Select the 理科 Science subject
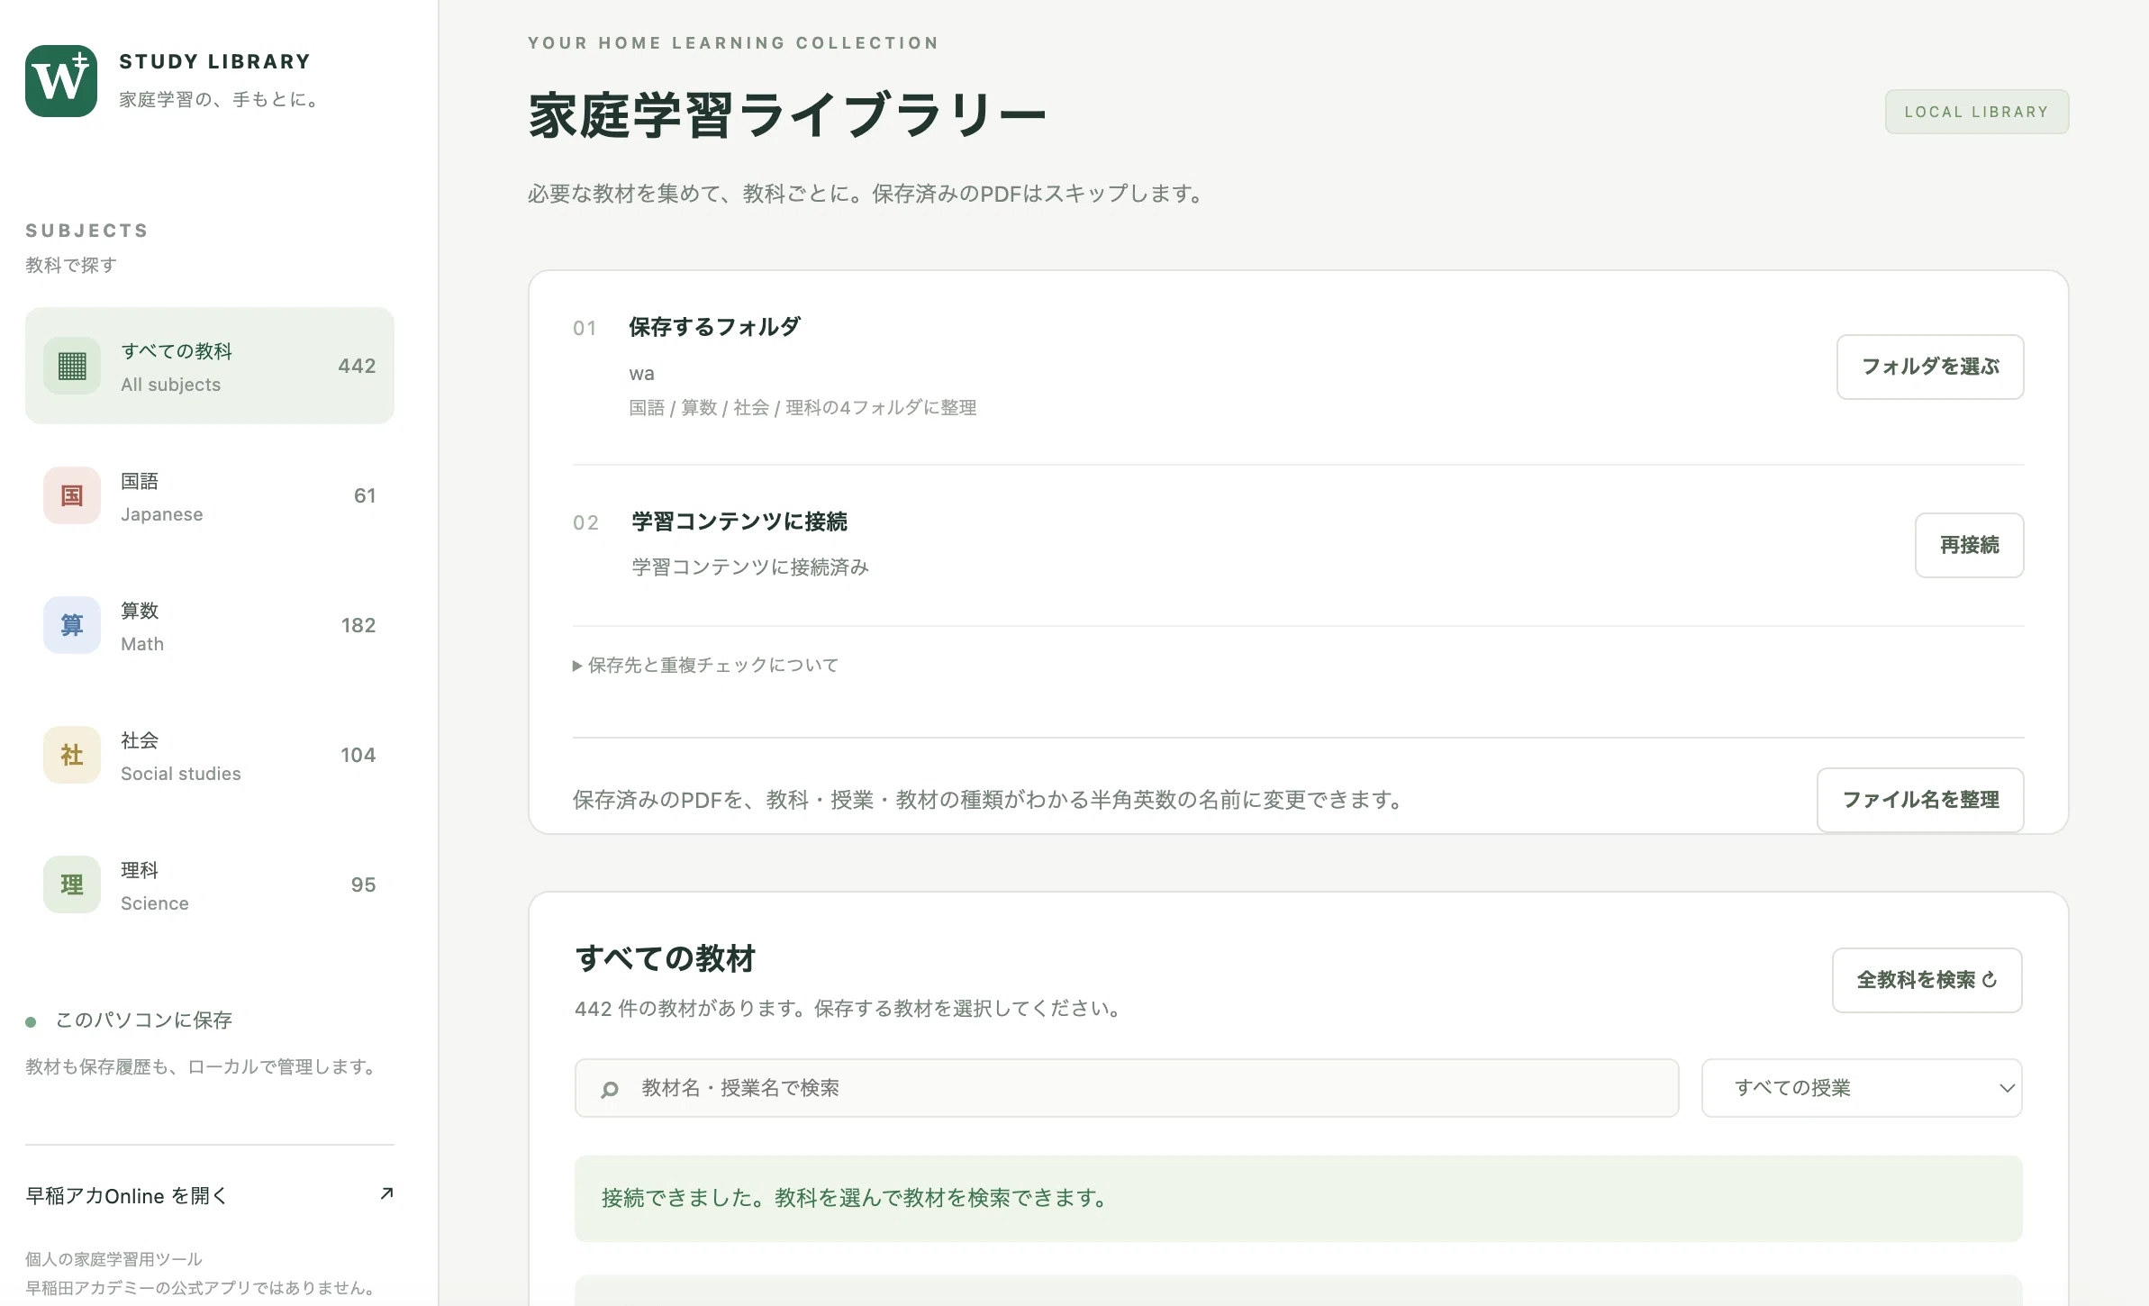Viewport: 2149px width, 1306px height. click(x=210, y=884)
